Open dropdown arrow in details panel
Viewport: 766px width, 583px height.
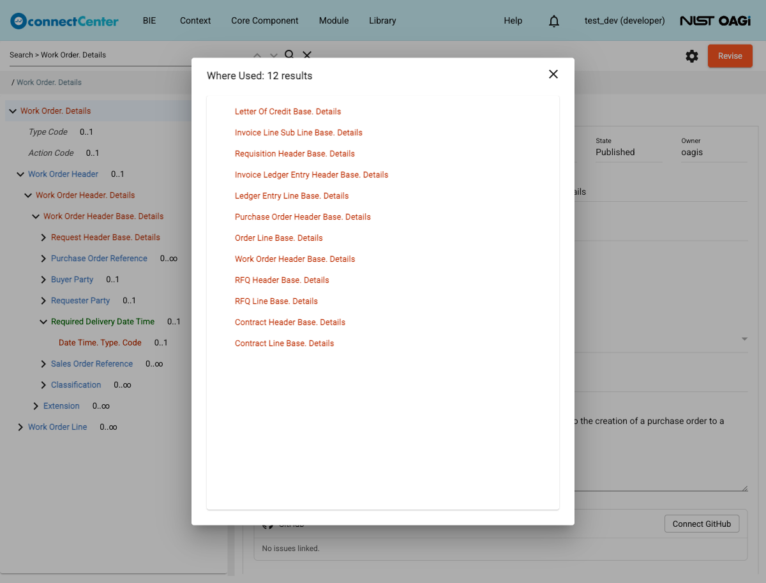coord(744,339)
